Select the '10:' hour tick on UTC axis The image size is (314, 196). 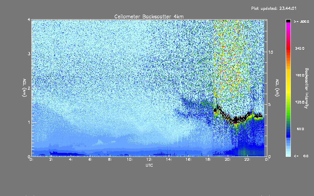[x=130, y=160]
